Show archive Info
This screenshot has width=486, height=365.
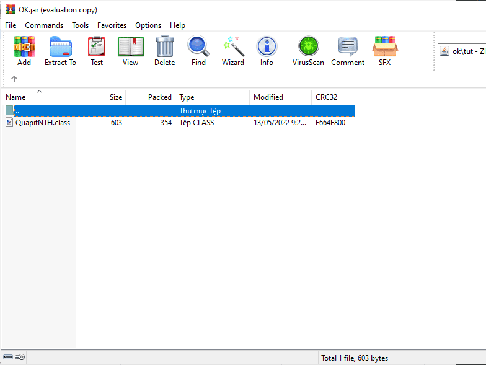pos(267,51)
